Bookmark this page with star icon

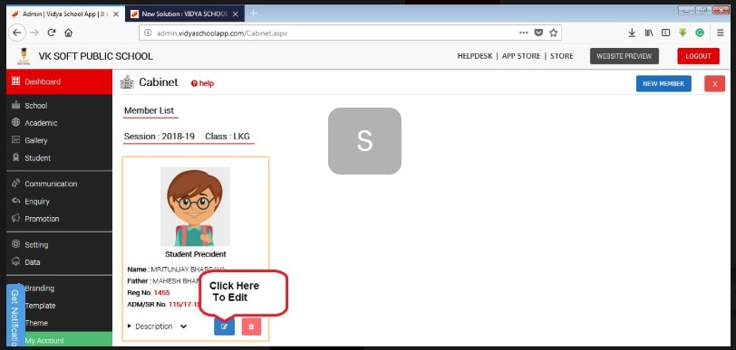point(554,33)
